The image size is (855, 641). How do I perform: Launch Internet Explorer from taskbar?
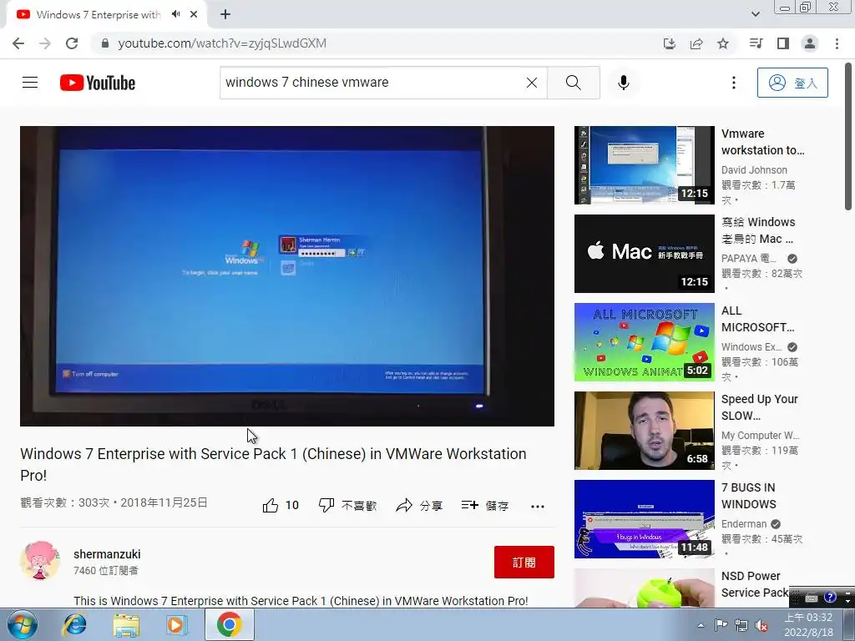pos(74,624)
